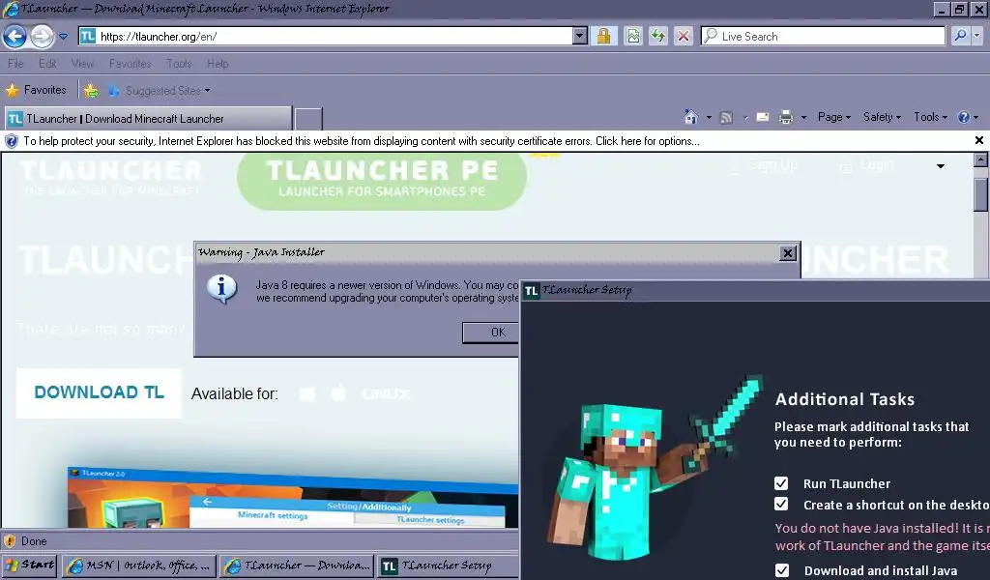The image size is (990, 580).
Task: Expand search provider options dropdown
Action: [976, 36]
